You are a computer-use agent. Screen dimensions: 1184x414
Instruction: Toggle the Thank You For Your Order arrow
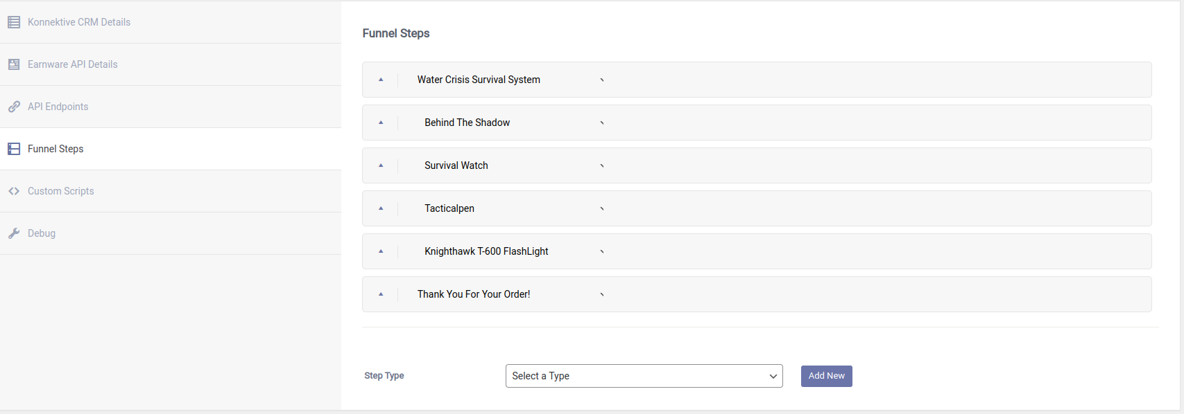pyautogui.click(x=381, y=294)
